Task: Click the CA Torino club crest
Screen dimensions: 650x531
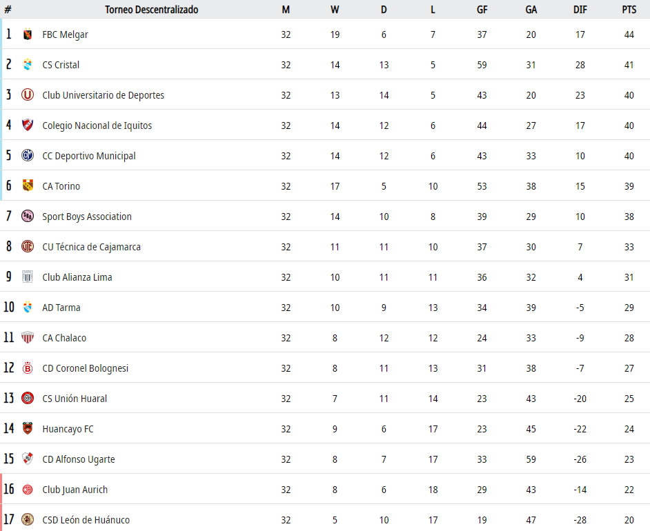Action: 28,186
